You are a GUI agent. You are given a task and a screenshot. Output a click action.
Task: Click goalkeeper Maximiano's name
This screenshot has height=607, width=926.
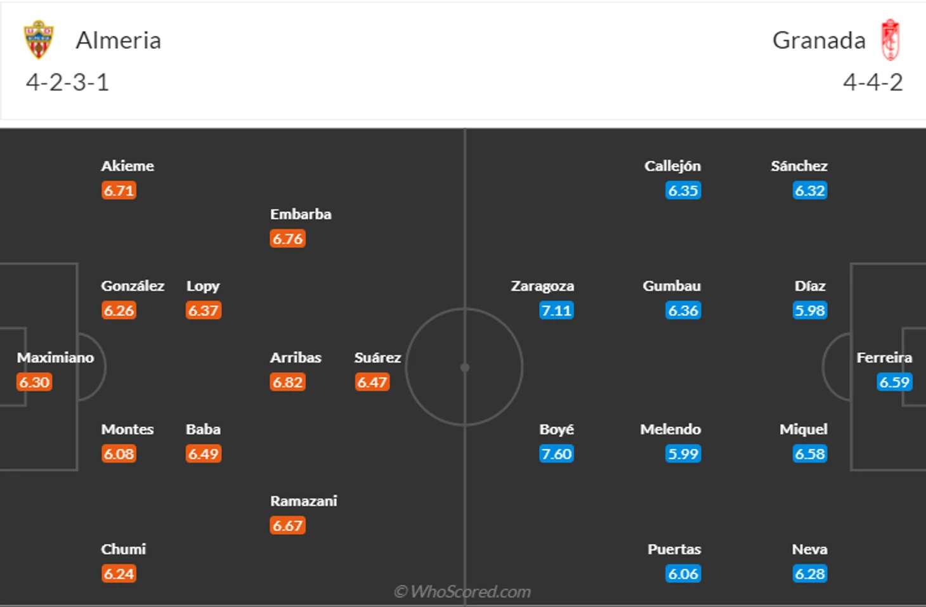point(55,358)
